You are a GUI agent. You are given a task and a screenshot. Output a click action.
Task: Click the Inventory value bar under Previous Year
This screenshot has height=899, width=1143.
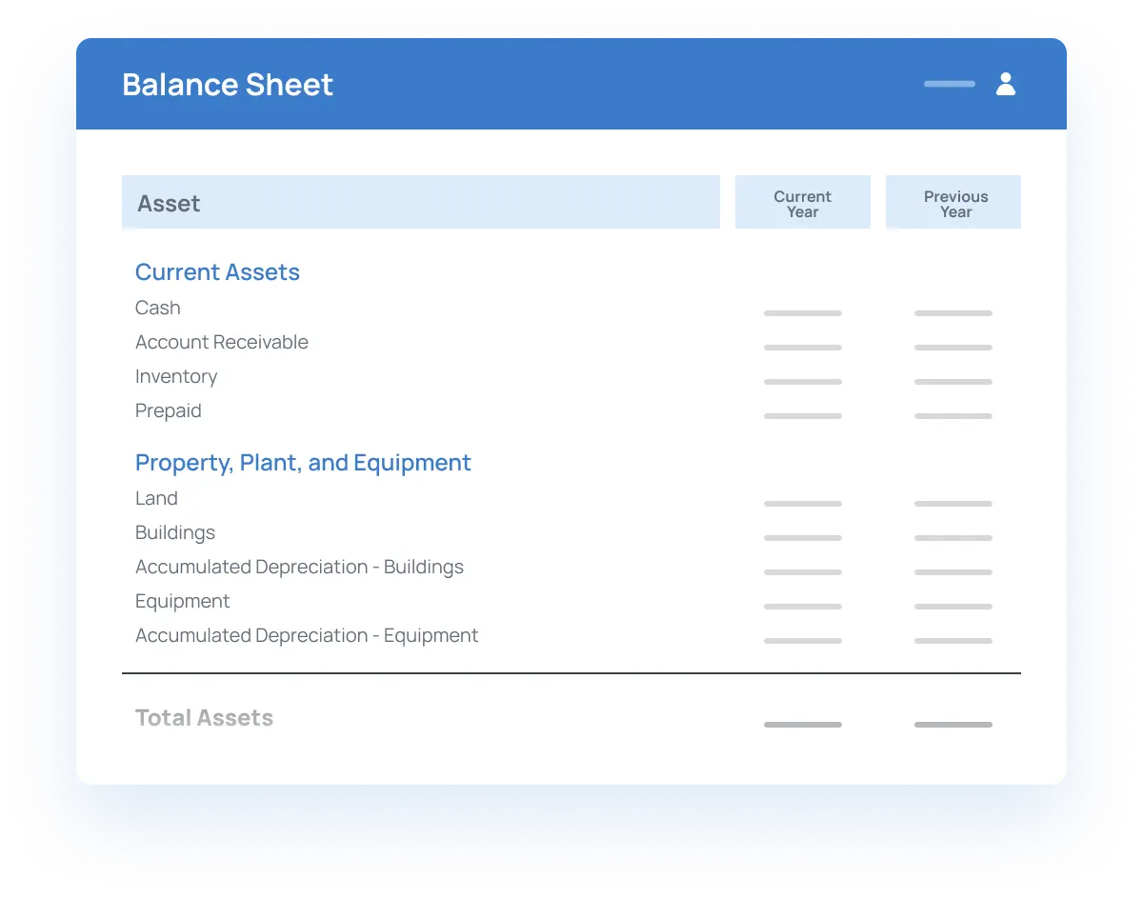click(x=952, y=382)
